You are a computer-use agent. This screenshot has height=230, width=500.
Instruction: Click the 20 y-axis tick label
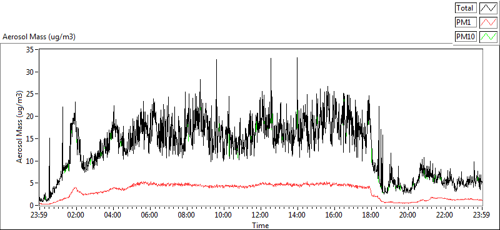click(x=31, y=117)
